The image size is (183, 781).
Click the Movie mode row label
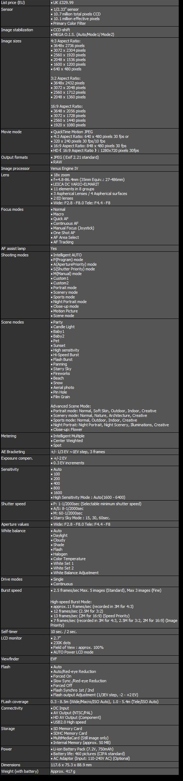click(x=11, y=132)
